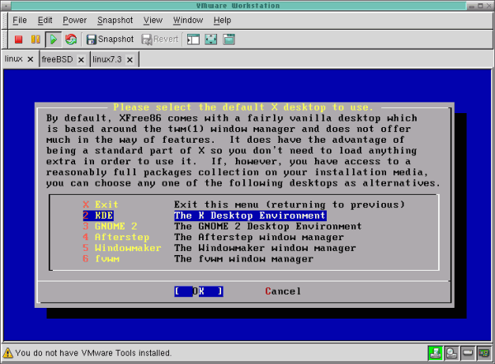Select the 5 Windowmaker entry
The width and height of the screenshot is (495, 364).
122,248
